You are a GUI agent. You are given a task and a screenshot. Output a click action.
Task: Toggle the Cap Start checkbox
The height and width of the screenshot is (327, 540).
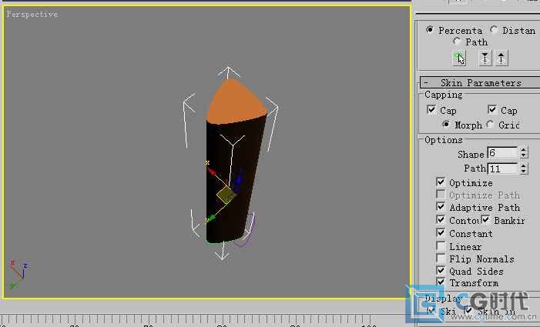[431, 110]
